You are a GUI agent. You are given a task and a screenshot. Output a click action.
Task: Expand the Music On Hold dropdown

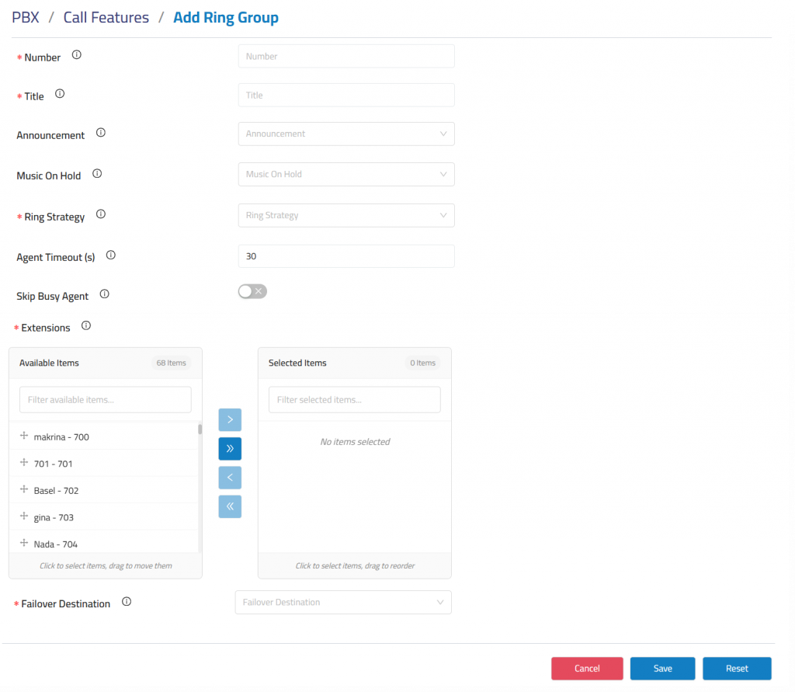pos(346,174)
